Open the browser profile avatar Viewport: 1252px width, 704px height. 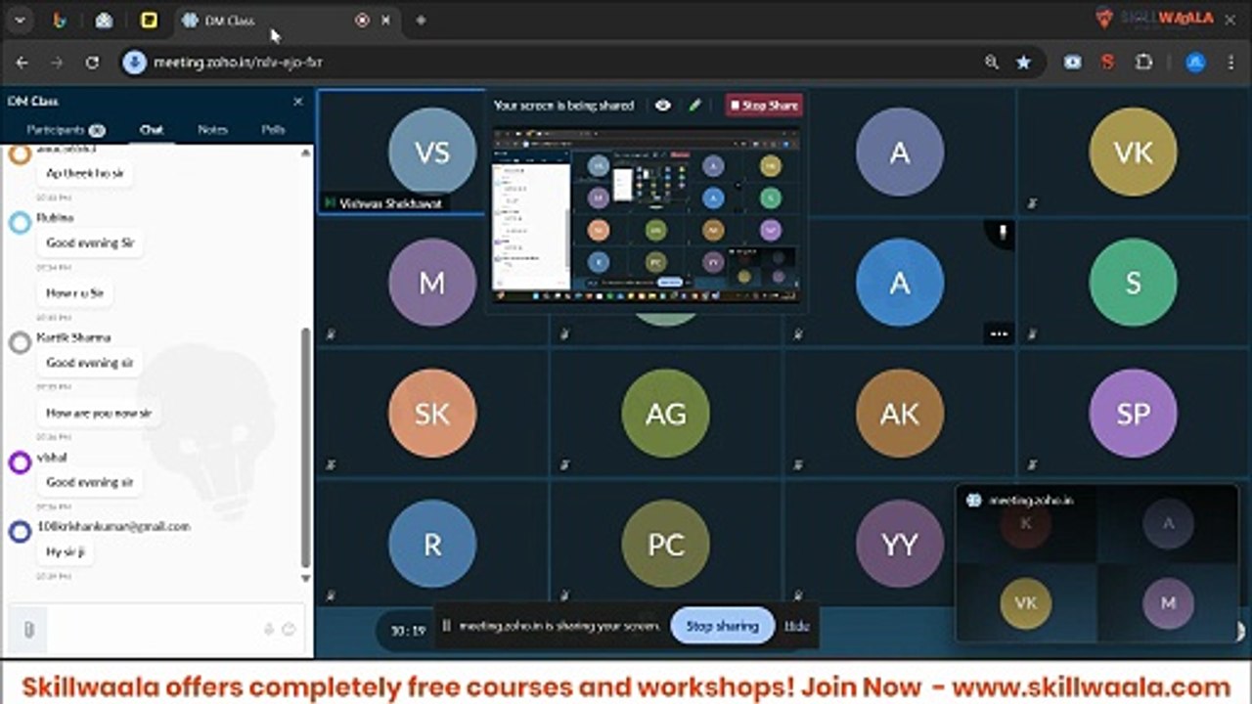click(x=1195, y=63)
